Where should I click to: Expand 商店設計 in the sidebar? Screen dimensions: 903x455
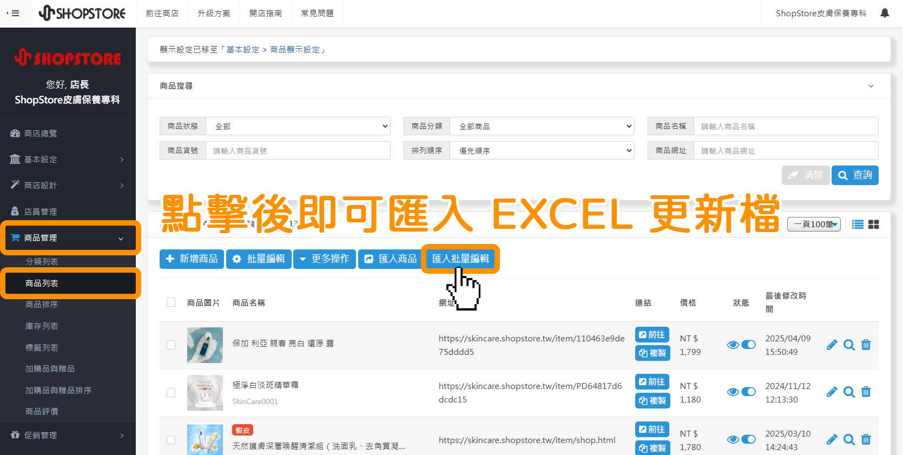(68, 185)
